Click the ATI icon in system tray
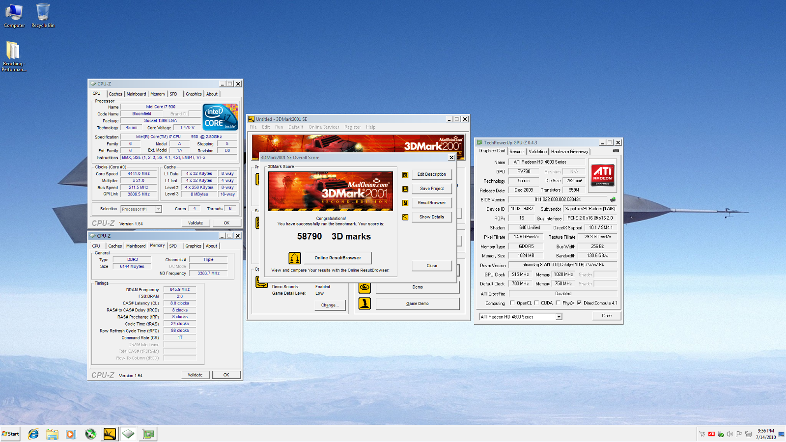Viewport: 786px width, 442px height. click(x=711, y=434)
